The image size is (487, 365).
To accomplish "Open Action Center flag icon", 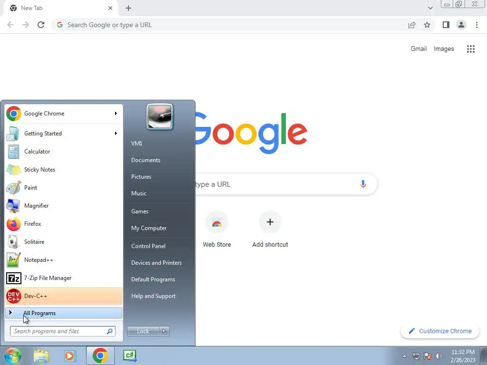I will (x=428, y=356).
